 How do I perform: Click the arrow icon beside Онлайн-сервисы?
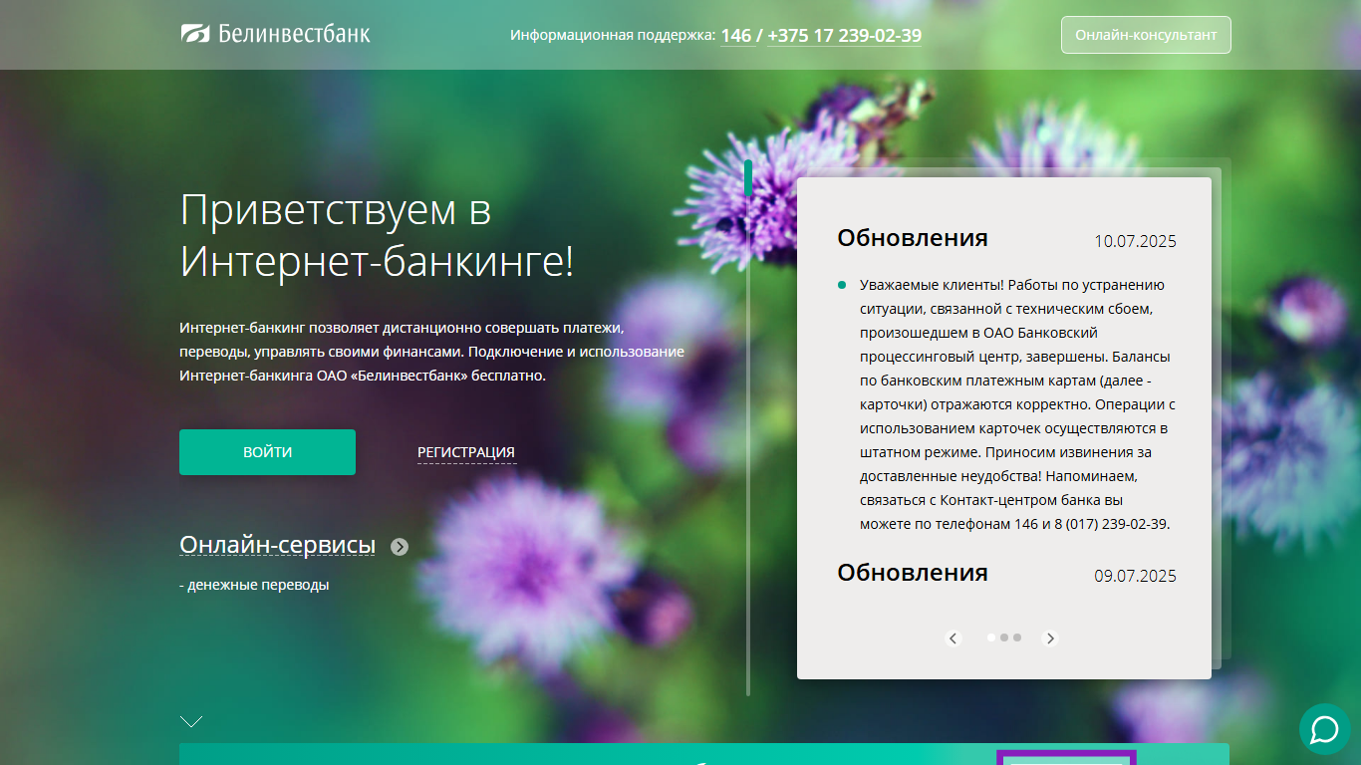click(400, 546)
